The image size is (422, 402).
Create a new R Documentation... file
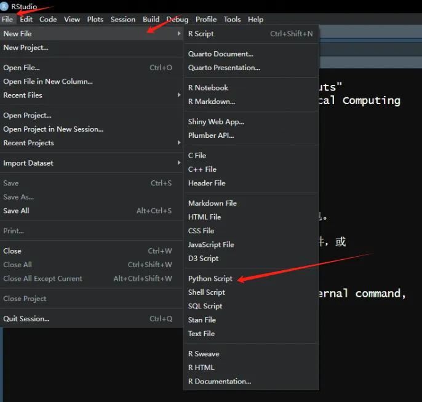coord(251,381)
